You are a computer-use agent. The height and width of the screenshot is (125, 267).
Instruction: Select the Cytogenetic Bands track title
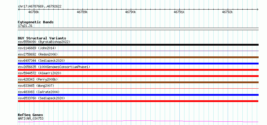[36, 22]
